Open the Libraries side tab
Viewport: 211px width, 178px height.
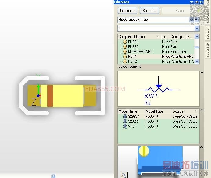[208, 32]
